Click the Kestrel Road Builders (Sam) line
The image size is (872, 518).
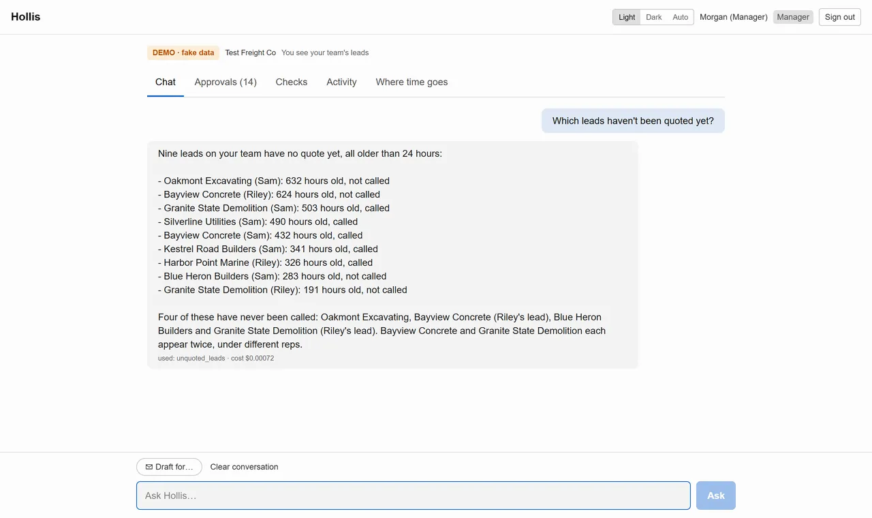268,249
